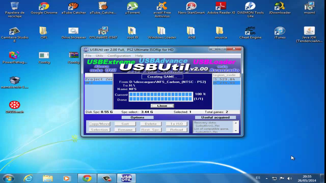Click the Done progress bar
The height and width of the screenshot is (183, 326).
point(161,99)
